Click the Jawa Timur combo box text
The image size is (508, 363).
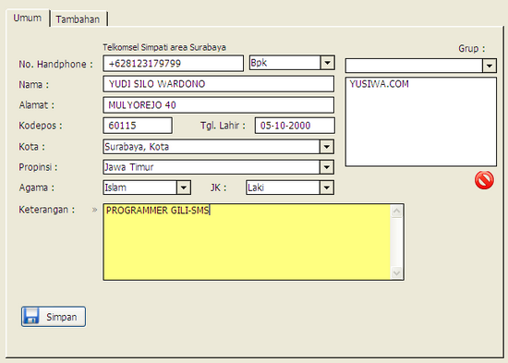(x=129, y=167)
